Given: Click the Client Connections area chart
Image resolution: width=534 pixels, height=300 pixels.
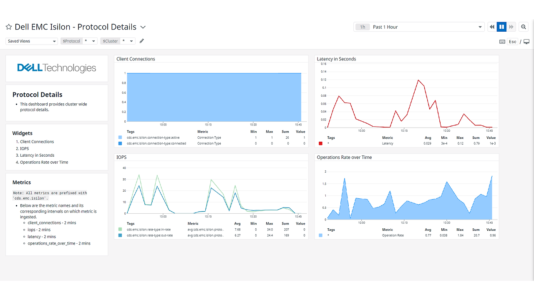Looking at the screenshot, I should [x=214, y=97].
